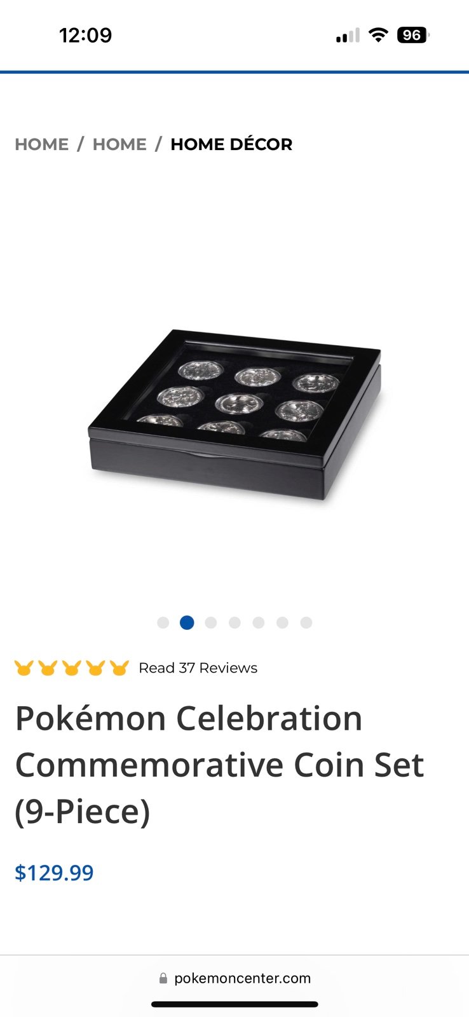Tap the pokemoncenter.com address bar

(234, 978)
